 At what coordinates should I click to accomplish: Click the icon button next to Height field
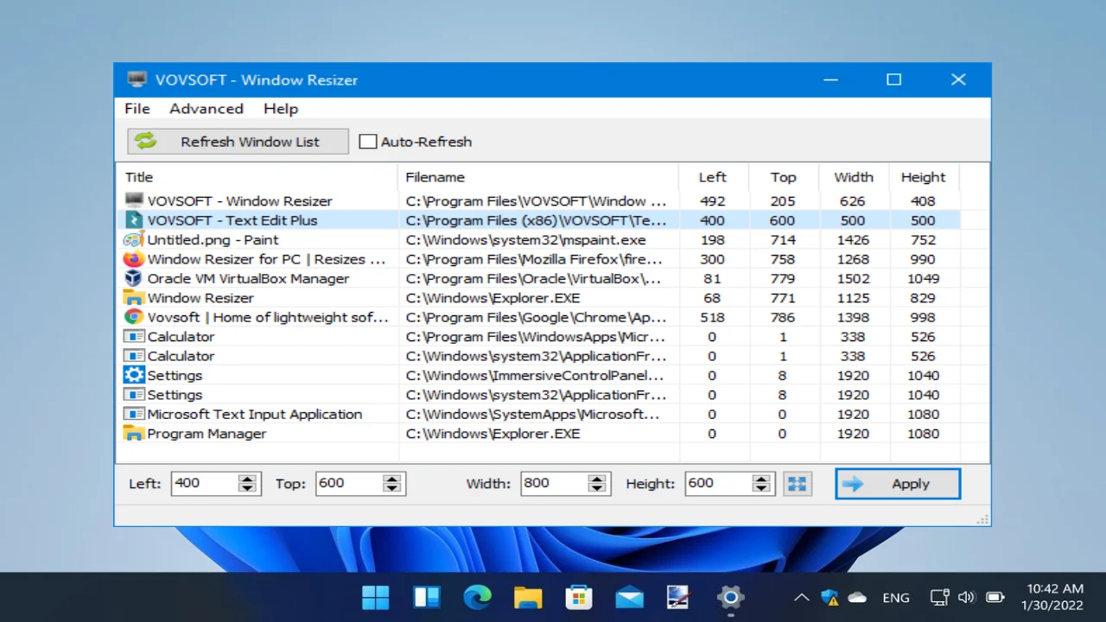point(798,484)
